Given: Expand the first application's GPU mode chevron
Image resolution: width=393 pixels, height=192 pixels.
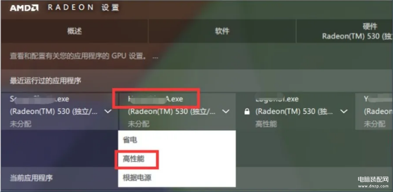Looking at the screenshot, I should click(108, 111).
